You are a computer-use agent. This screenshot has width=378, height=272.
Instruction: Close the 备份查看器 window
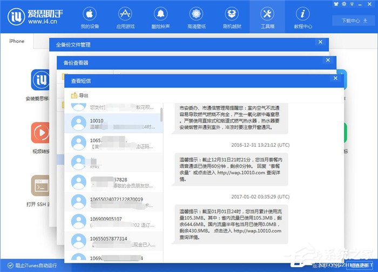click(x=328, y=60)
